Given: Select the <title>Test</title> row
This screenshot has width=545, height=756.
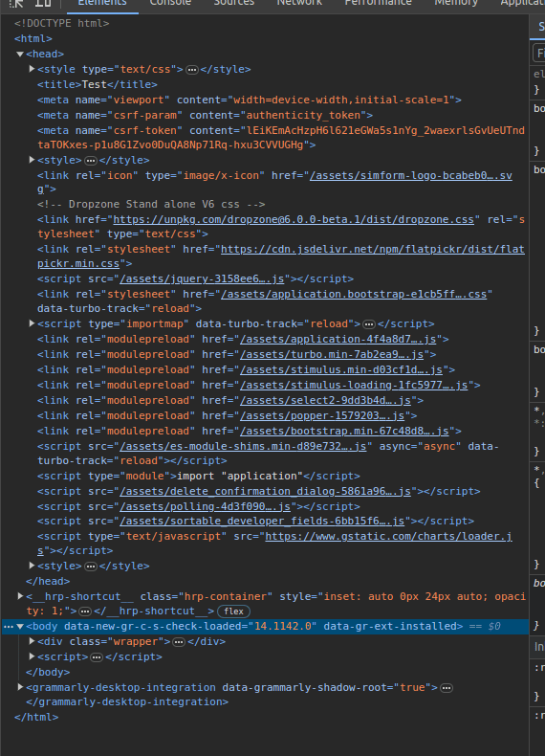Looking at the screenshot, I should click(x=98, y=84).
